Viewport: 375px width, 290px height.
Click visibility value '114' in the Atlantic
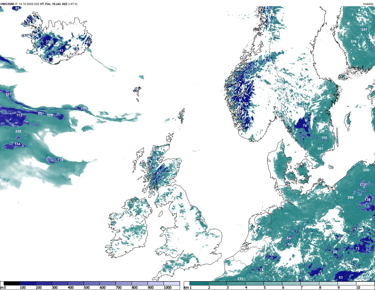60,160
